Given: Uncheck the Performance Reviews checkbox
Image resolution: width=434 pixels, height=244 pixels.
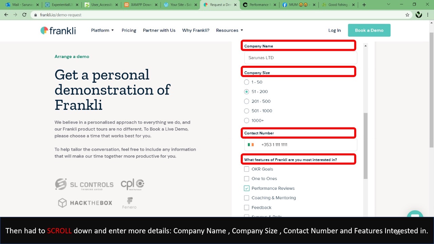Looking at the screenshot, I should pyautogui.click(x=246, y=188).
